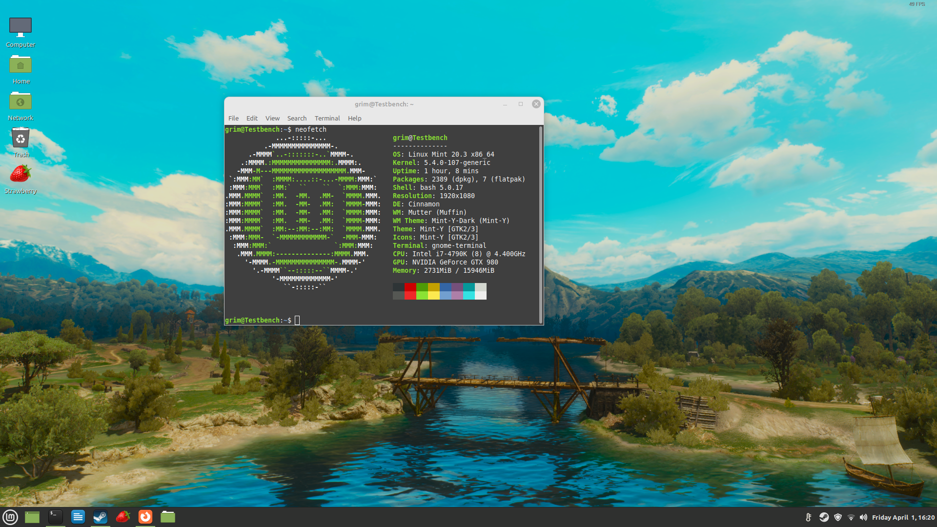Screen dimensions: 937x527
Task: Click the 'GPU: NVIDIA GeForce GTX 980' line
Action: pyautogui.click(x=445, y=262)
